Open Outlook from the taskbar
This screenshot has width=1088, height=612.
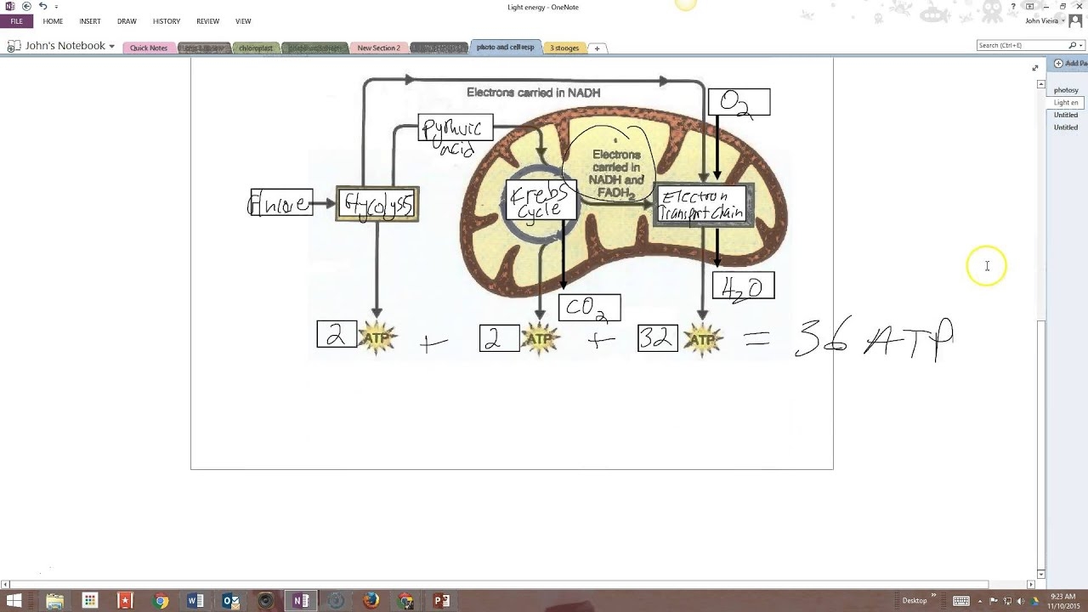(x=230, y=601)
